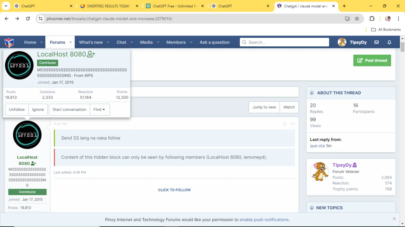This screenshot has width=405, height=227.
Task: Click the Watch button
Action: pos(289,107)
